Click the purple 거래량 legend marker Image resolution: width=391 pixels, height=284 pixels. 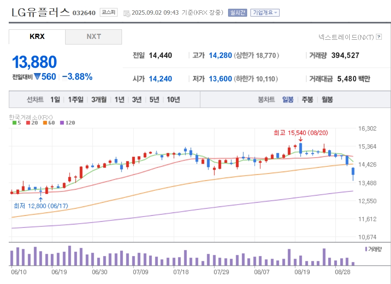click(366, 249)
